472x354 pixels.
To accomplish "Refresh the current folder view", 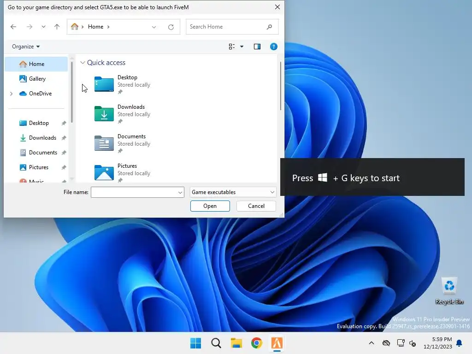I will pyautogui.click(x=171, y=27).
